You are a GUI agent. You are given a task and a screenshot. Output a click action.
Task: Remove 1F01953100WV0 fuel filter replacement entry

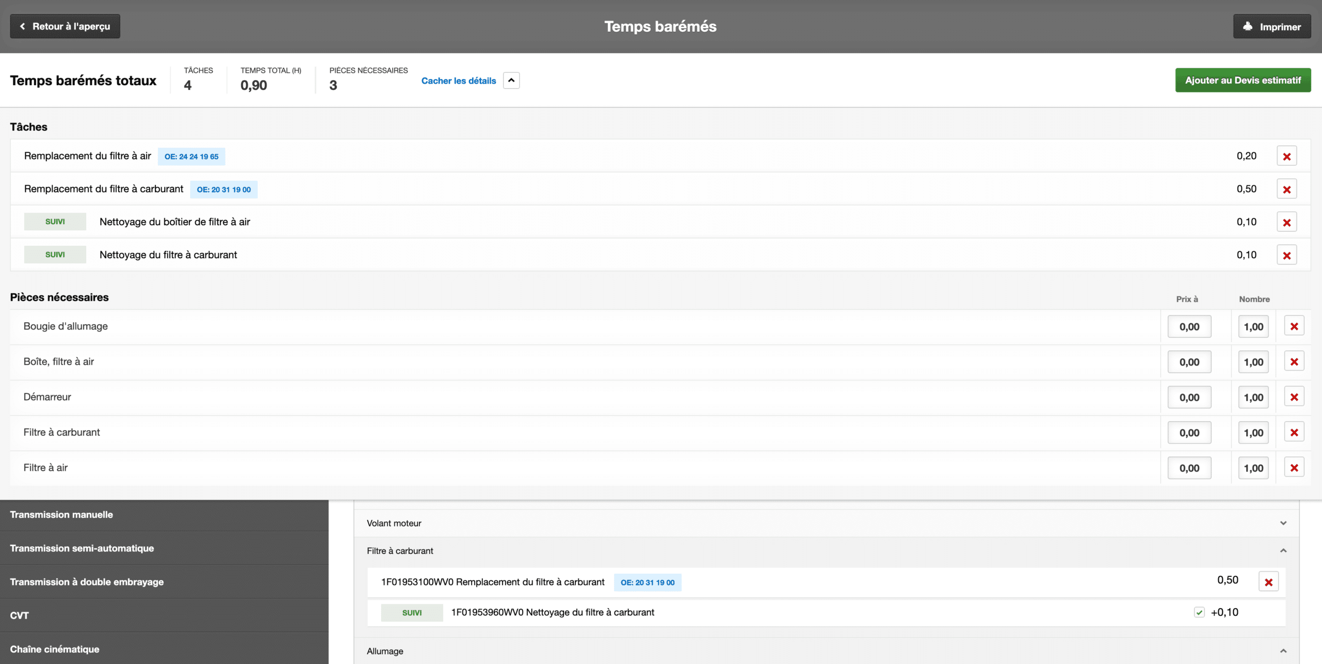pos(1268,582)
